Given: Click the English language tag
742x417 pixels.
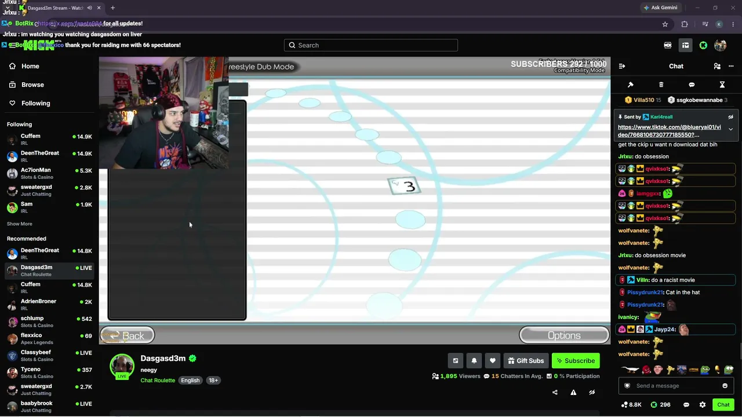Looking at the screenshot, I should click(x=190, y=381).
